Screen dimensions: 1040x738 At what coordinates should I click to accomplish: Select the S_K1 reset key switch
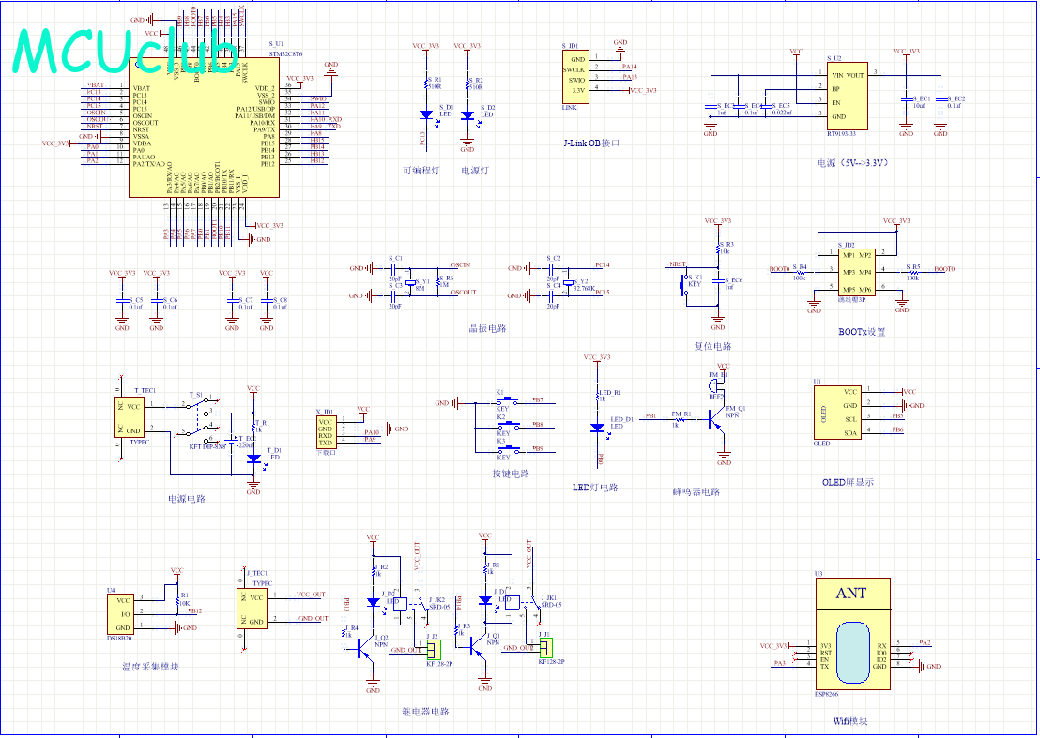click(x=682, y=287)
